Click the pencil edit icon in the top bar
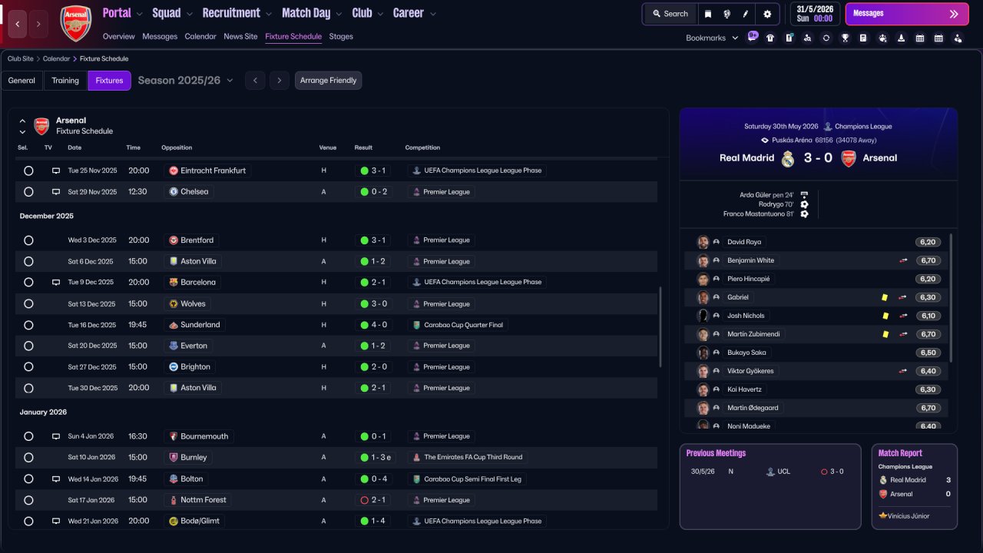The height and width of the screenshot is (553, 983). tap(746, 14)
